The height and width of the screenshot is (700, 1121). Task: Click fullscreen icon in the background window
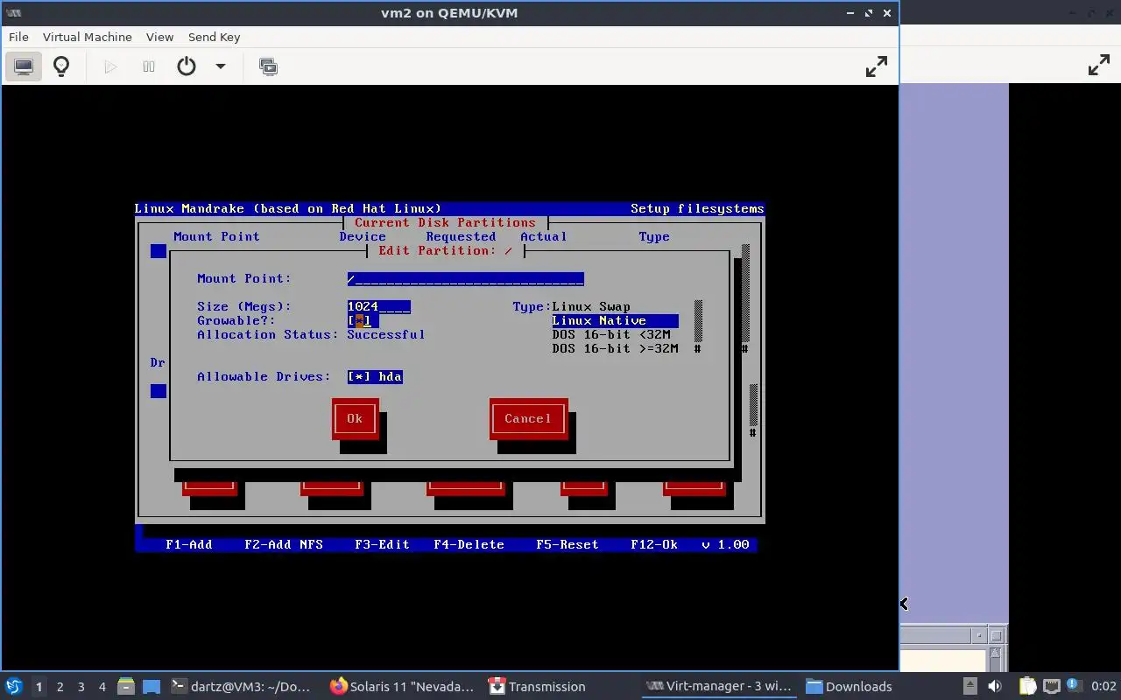point(1099,66)
